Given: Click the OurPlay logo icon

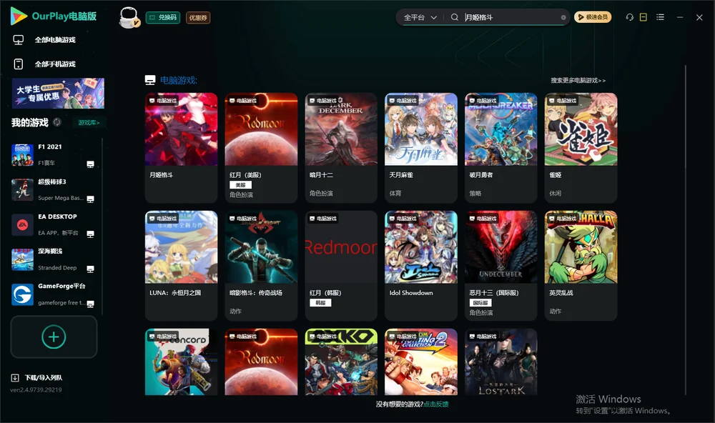Looking at the screenshot, I should click(x=19, y=16).
